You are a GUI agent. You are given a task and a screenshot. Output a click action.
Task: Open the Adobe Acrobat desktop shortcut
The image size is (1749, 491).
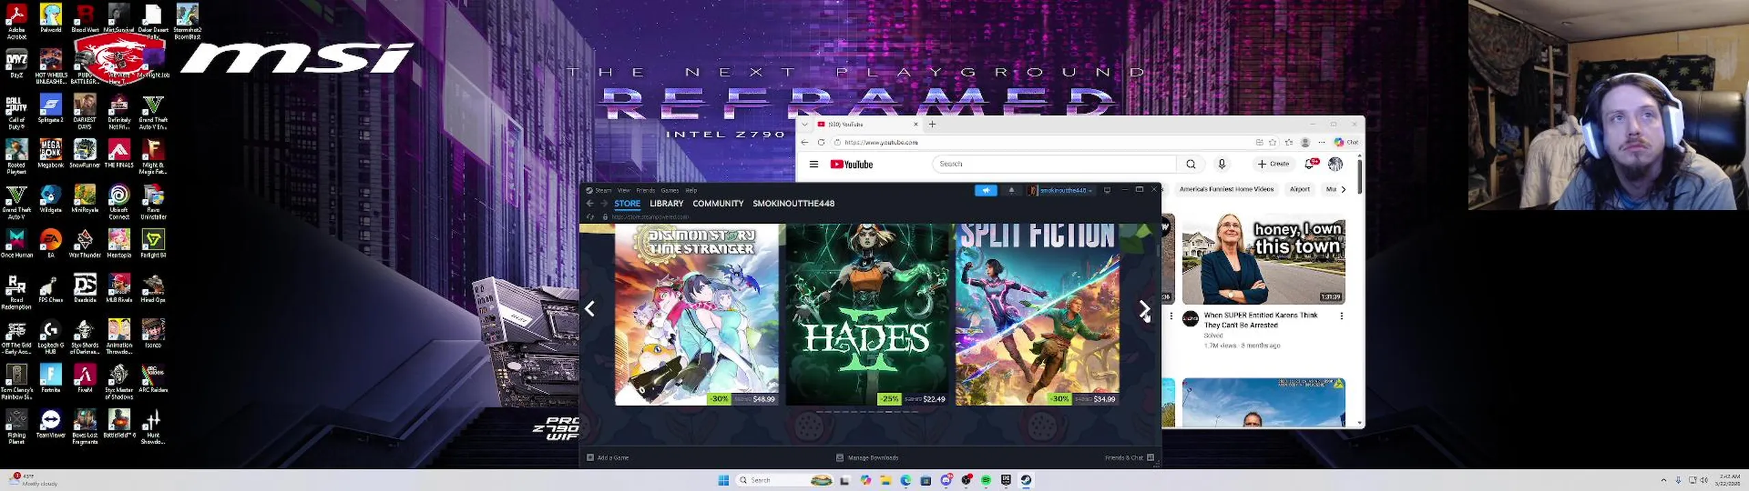pyautogui.click(x=16, y=20)
